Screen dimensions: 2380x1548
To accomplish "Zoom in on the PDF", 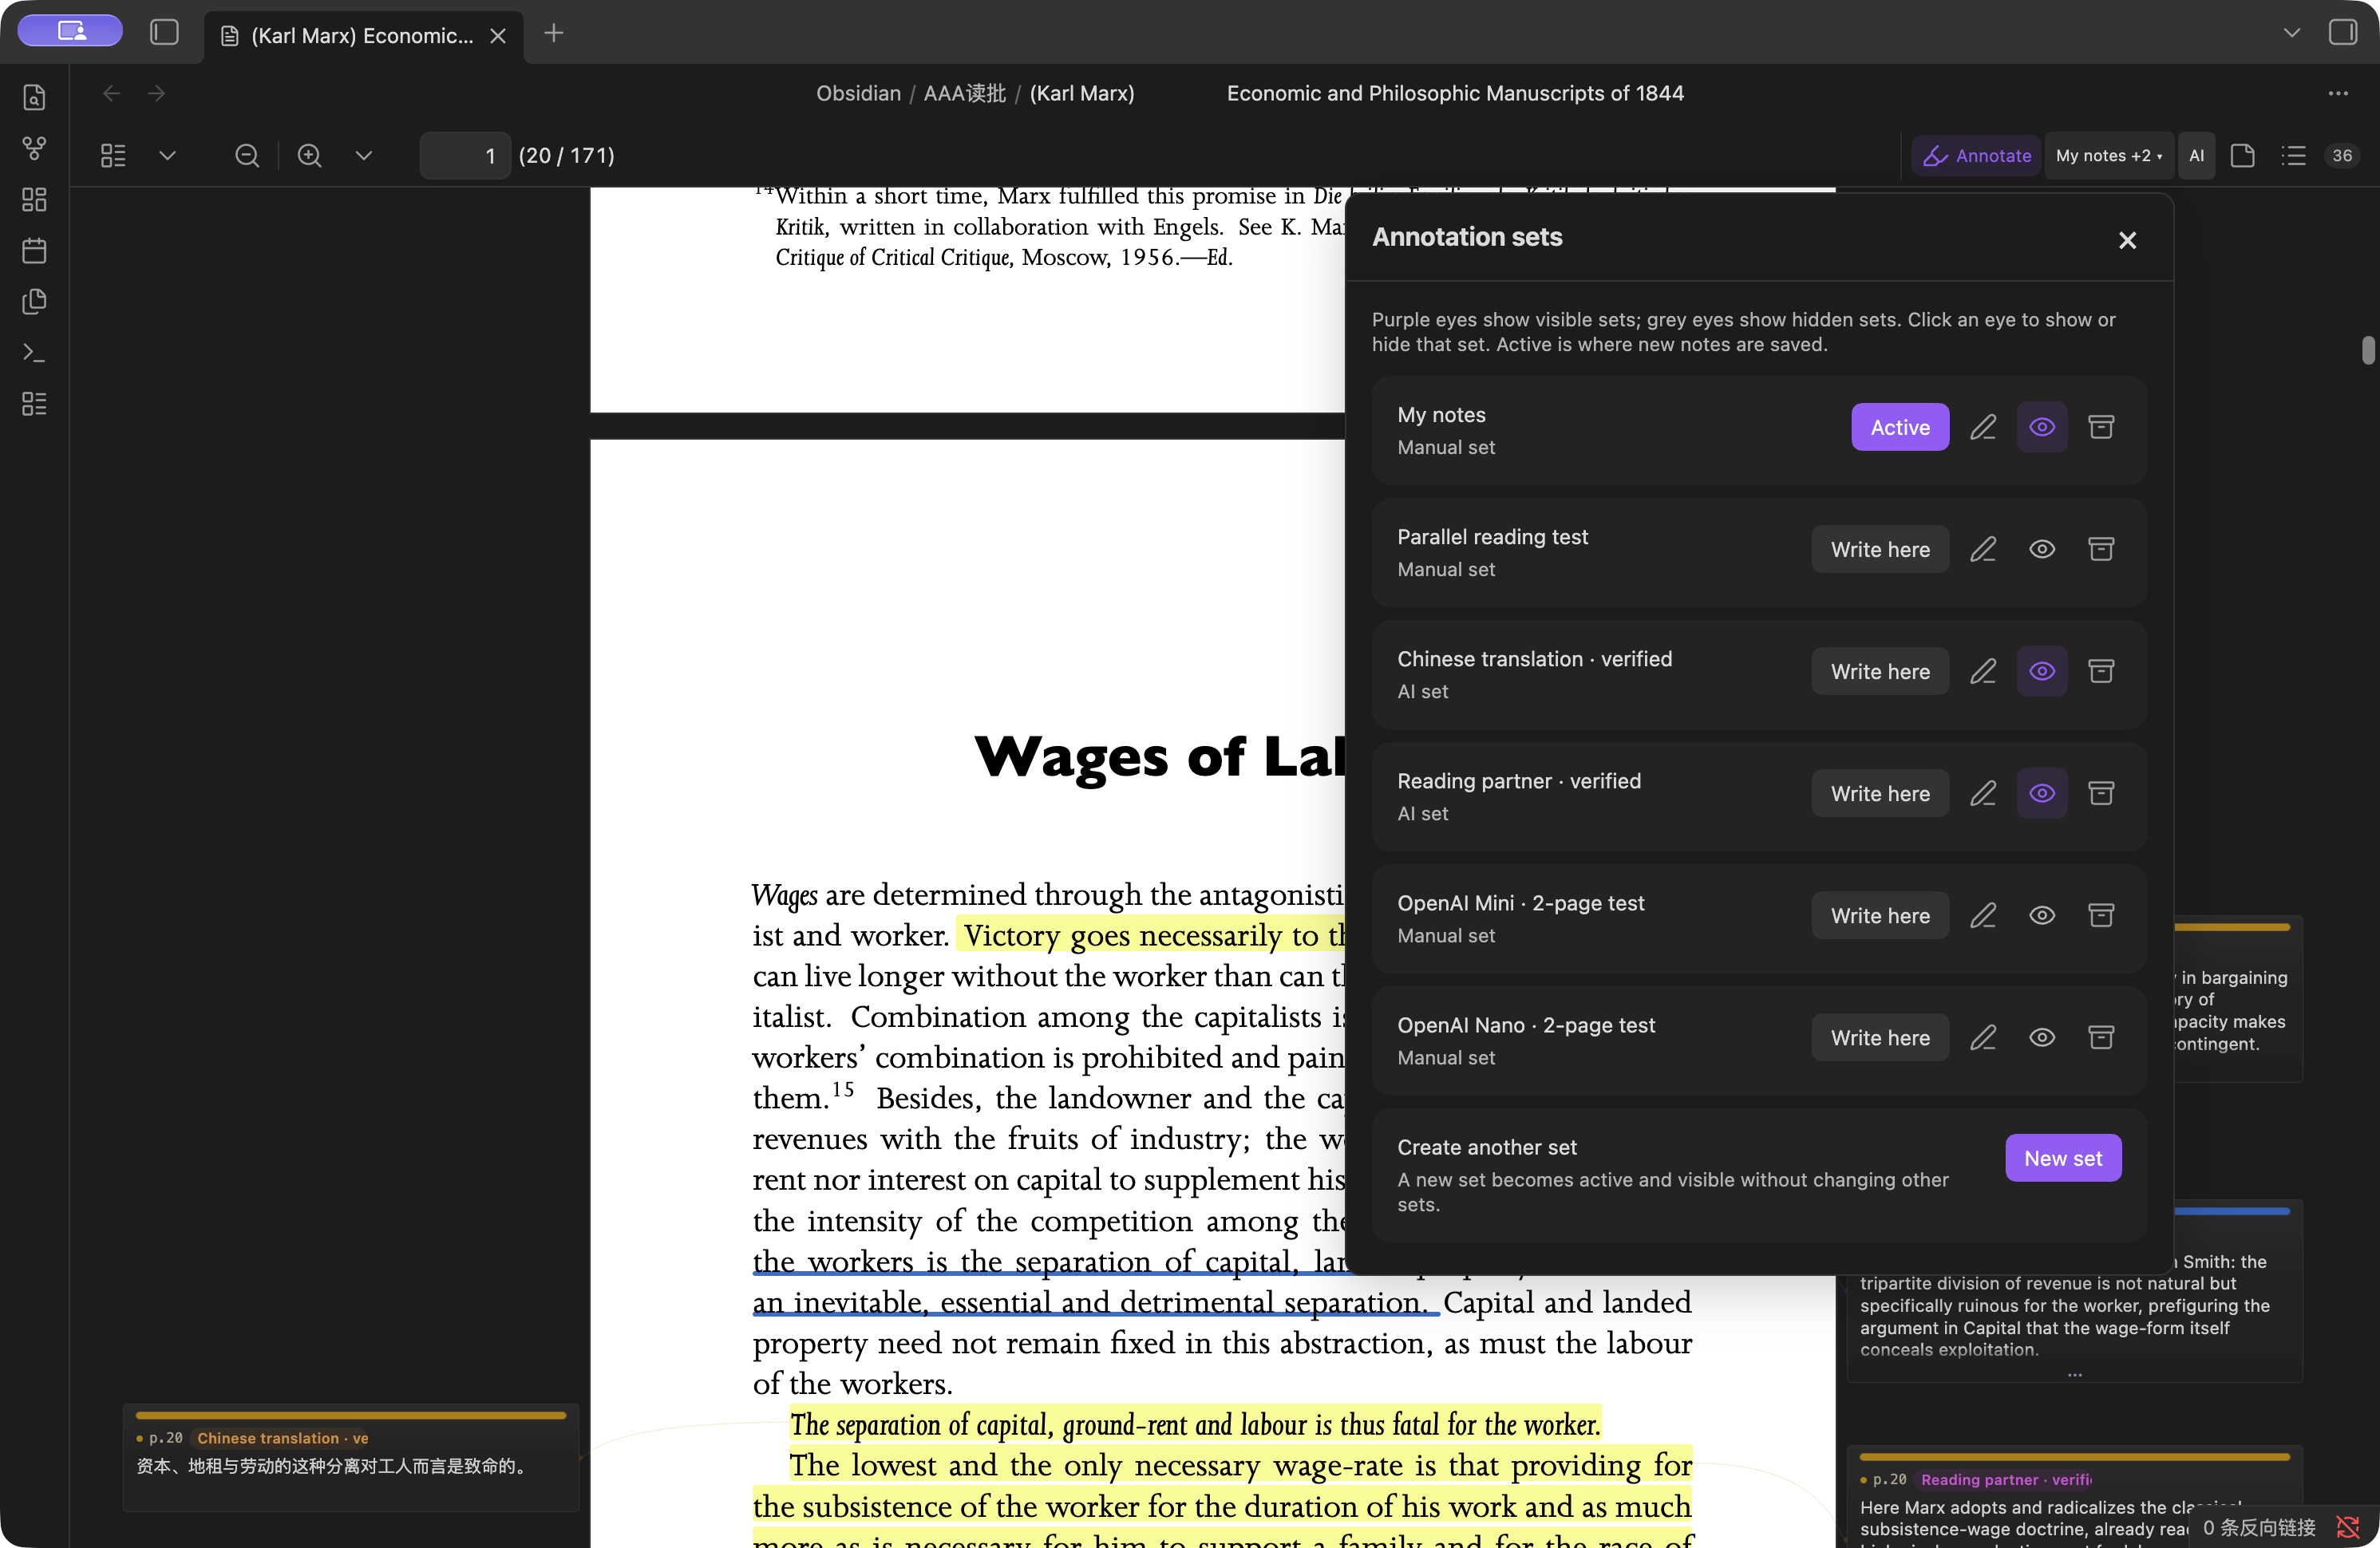I will (309, 155).
